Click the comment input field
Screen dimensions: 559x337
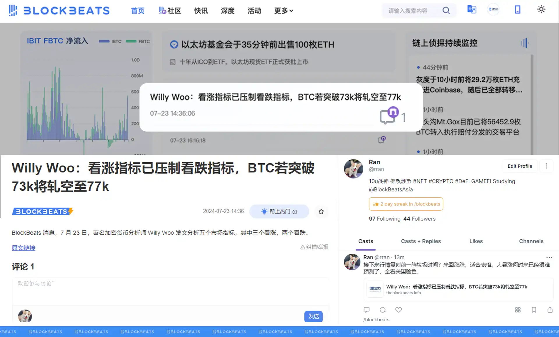pos(170,291)
